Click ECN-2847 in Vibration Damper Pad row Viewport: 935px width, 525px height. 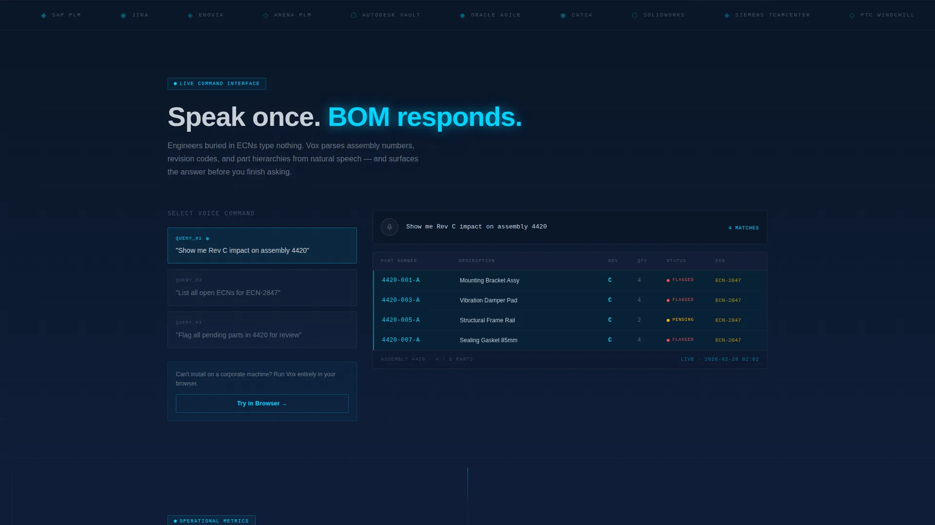728,300
